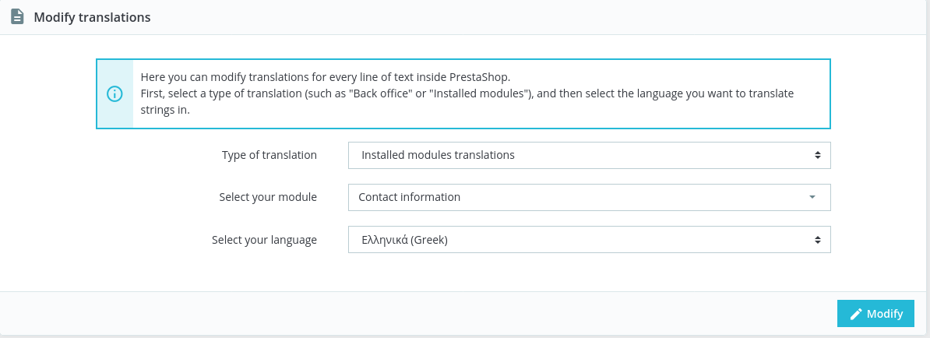Click the "Modify translations" panel heading
This screenshot has width=930, height=338.
coord(92,17)
